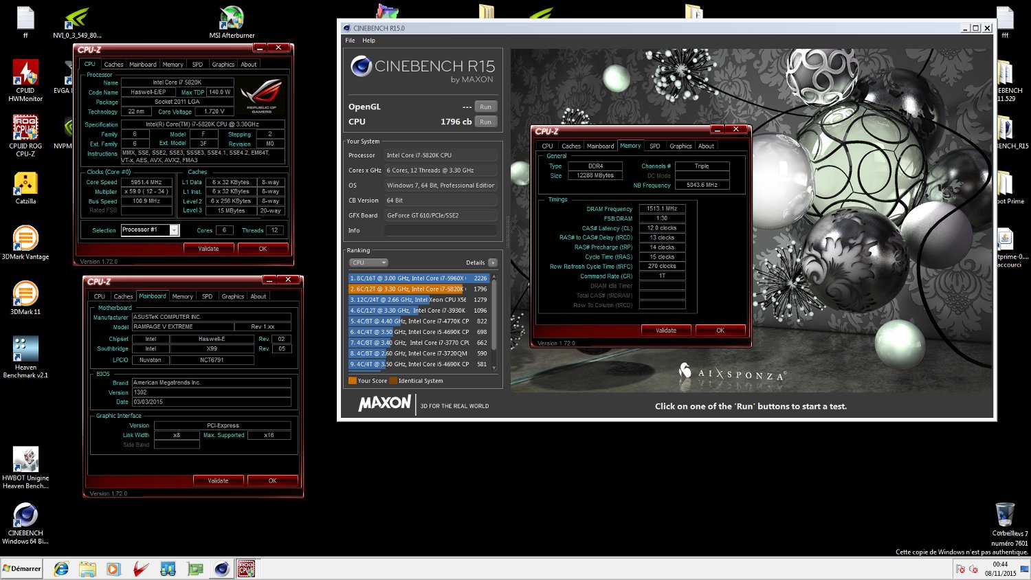Screen dimensions: 1031x580
Task: Click OK in the Mainboard CPU-Z window
Action: click(x=272, y=480)
